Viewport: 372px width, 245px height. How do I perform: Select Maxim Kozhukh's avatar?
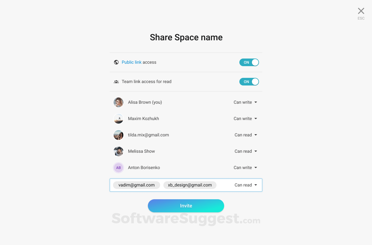118,119
